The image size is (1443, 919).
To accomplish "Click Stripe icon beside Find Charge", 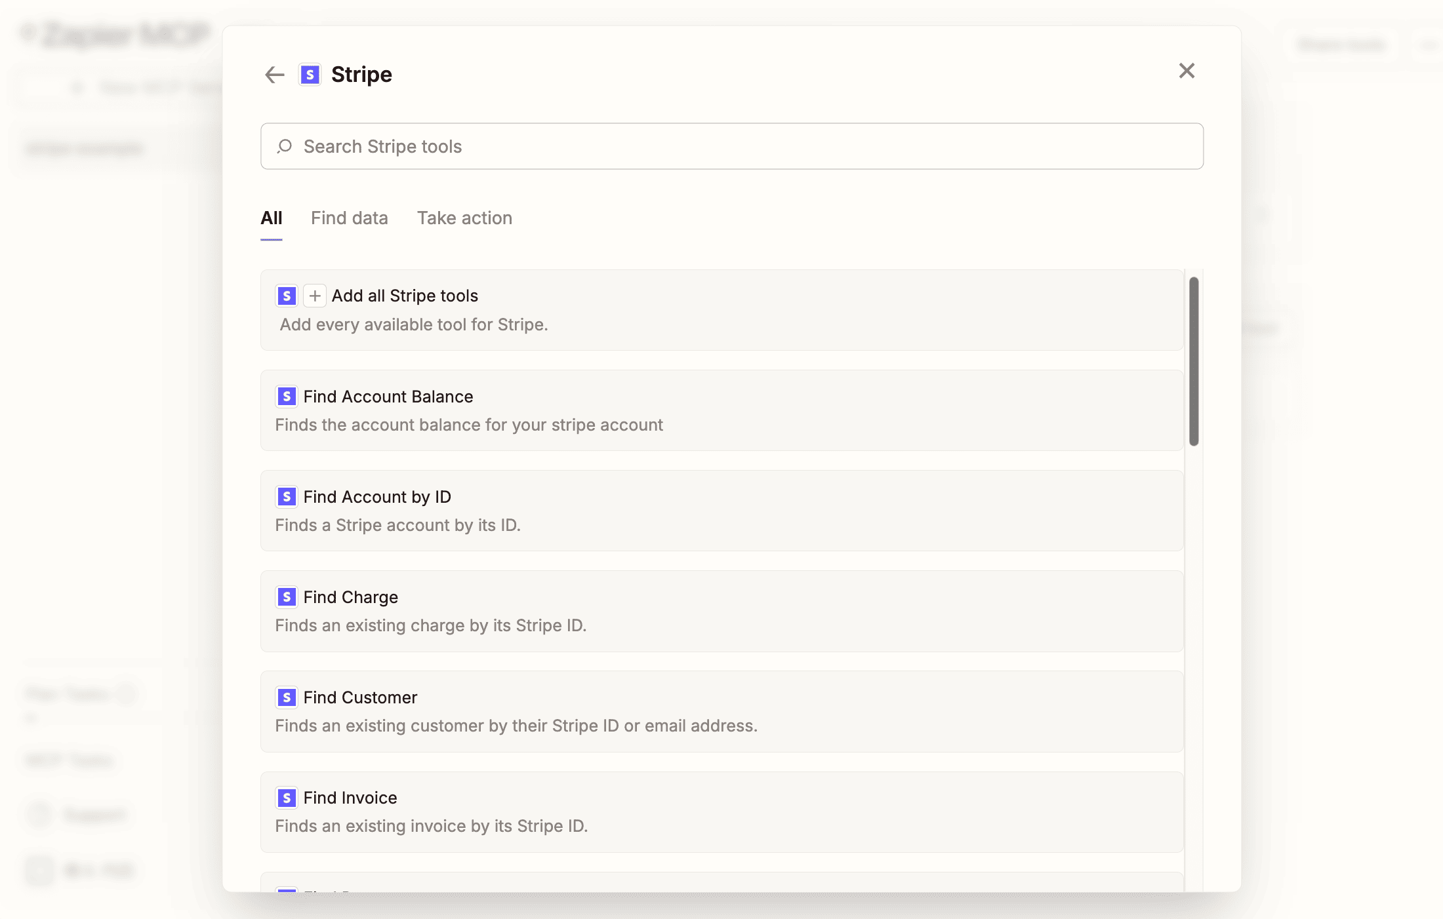I will (x=286, y=597).
